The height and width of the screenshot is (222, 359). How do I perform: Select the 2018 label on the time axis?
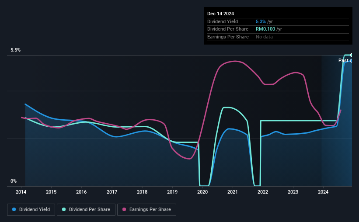pos(142,192)
